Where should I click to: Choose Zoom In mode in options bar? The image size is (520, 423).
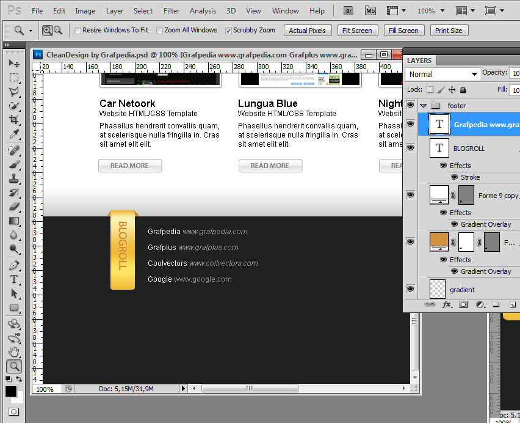point(48,31)
